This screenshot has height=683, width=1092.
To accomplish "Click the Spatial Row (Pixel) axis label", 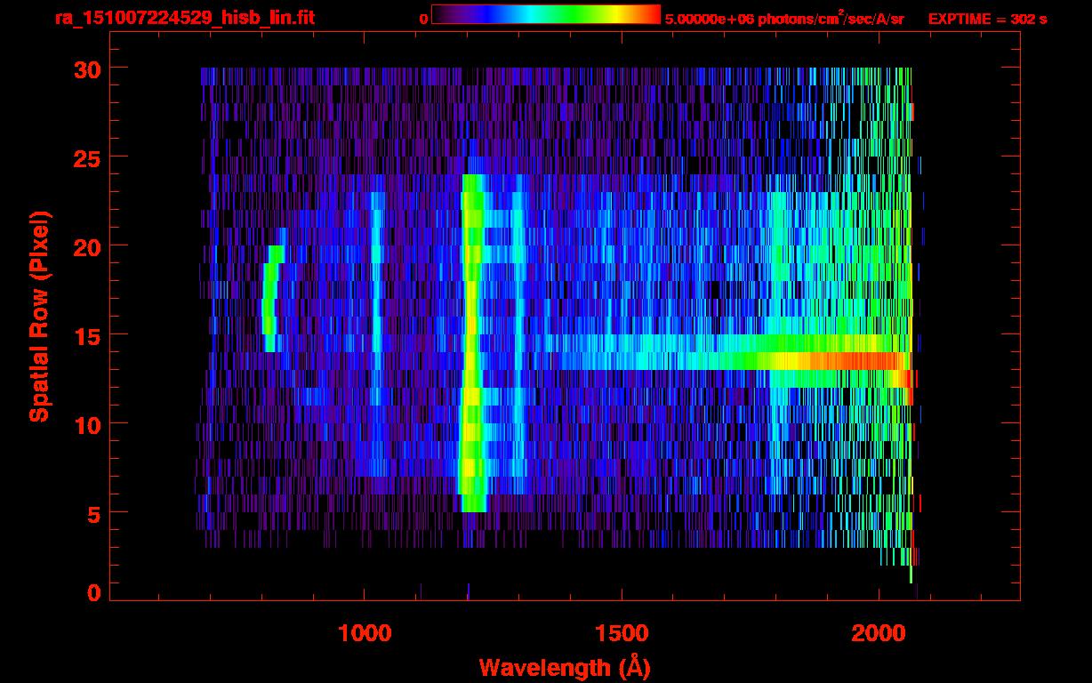I will 38,316.
